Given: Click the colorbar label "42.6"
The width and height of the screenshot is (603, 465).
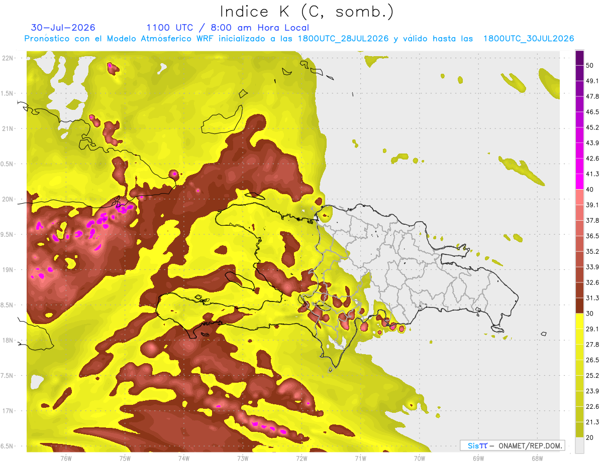Looking at the screenshot, I should [x=592, y=159].
